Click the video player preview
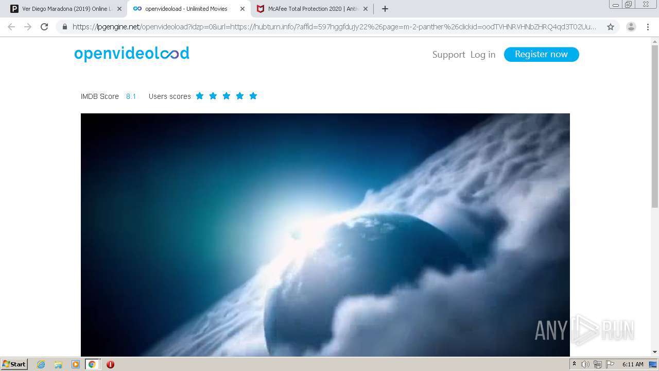This screenshot has width=659, height=371. tap(325, 234)
